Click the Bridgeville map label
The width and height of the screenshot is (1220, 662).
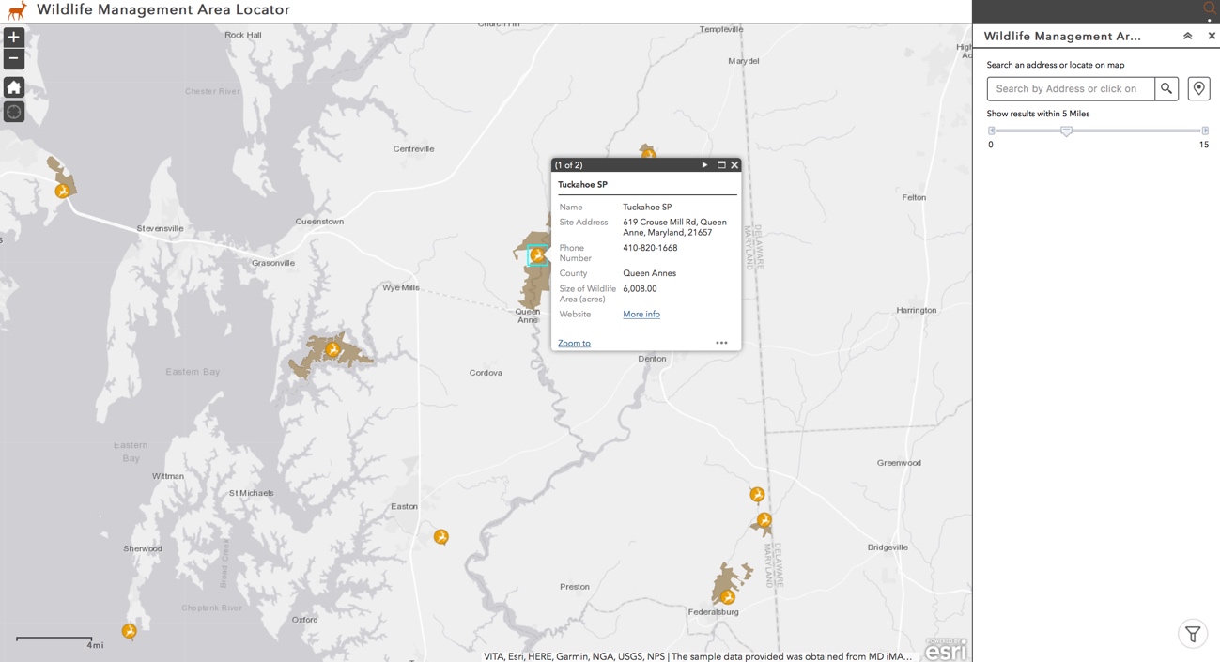pos(888,547)
